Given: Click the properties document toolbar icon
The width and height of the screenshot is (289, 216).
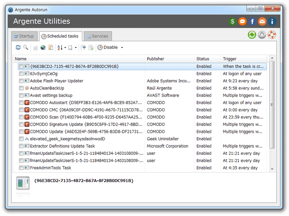Looking at the screenshot, I should [35, 48].
